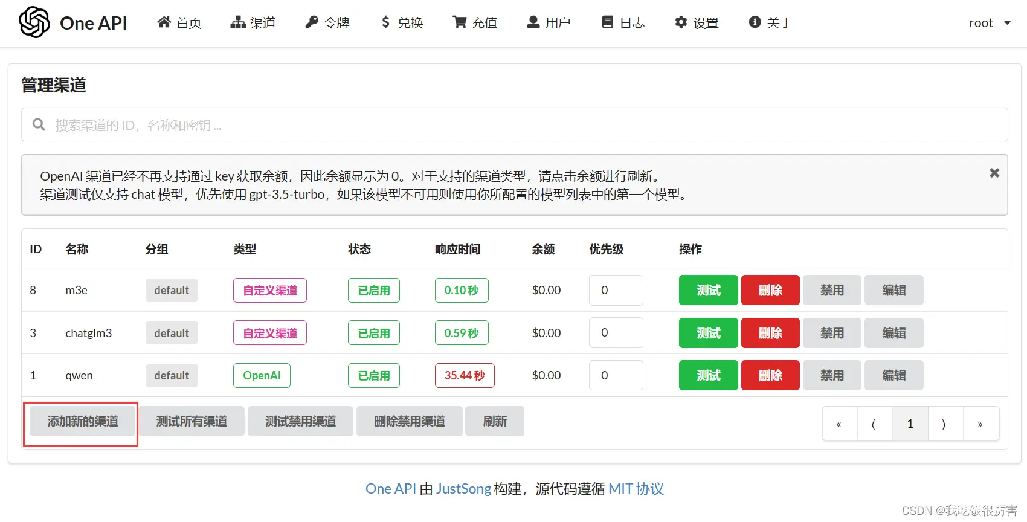Click the 0.10 秒 response time

[462, 290]
